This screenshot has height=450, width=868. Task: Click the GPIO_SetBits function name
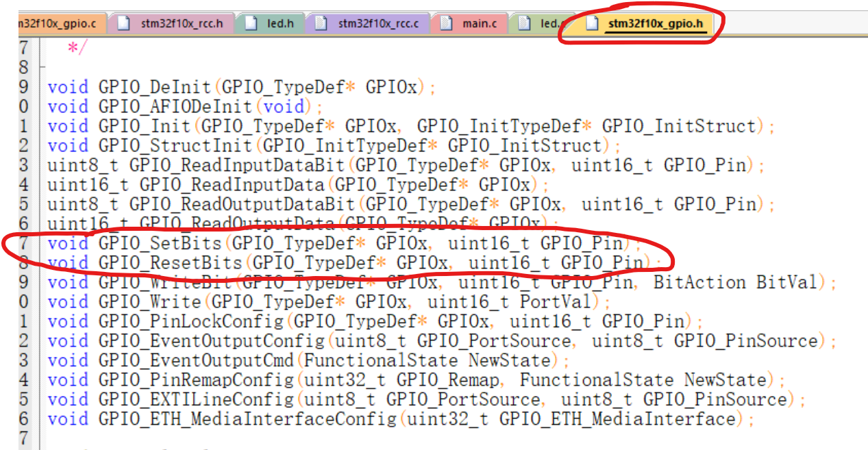[161, 243]
